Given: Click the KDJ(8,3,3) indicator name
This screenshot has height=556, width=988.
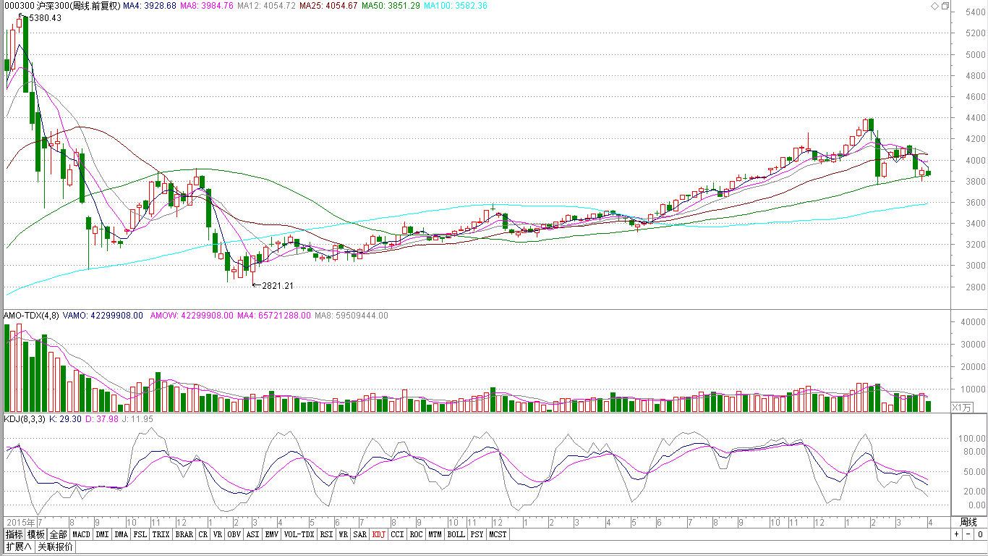Looking at the screenshot, I should 24,418.
